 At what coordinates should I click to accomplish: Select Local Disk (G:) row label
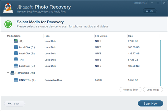(x=27, y=66)
